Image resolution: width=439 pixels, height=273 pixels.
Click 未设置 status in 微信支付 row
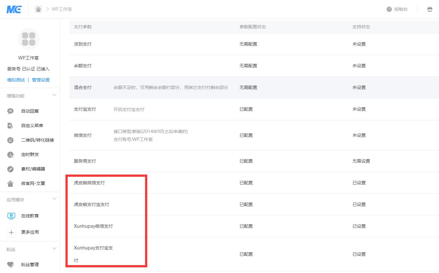coord(359,135)
